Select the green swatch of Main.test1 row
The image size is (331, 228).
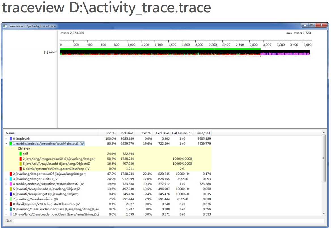coord(11,144)
